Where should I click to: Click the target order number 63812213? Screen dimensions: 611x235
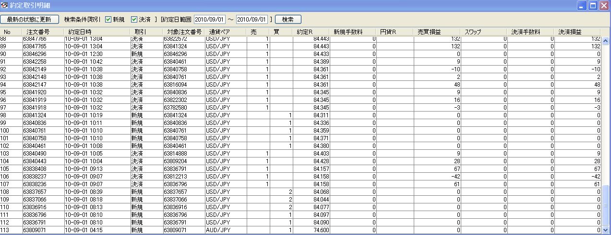point(175,177)
